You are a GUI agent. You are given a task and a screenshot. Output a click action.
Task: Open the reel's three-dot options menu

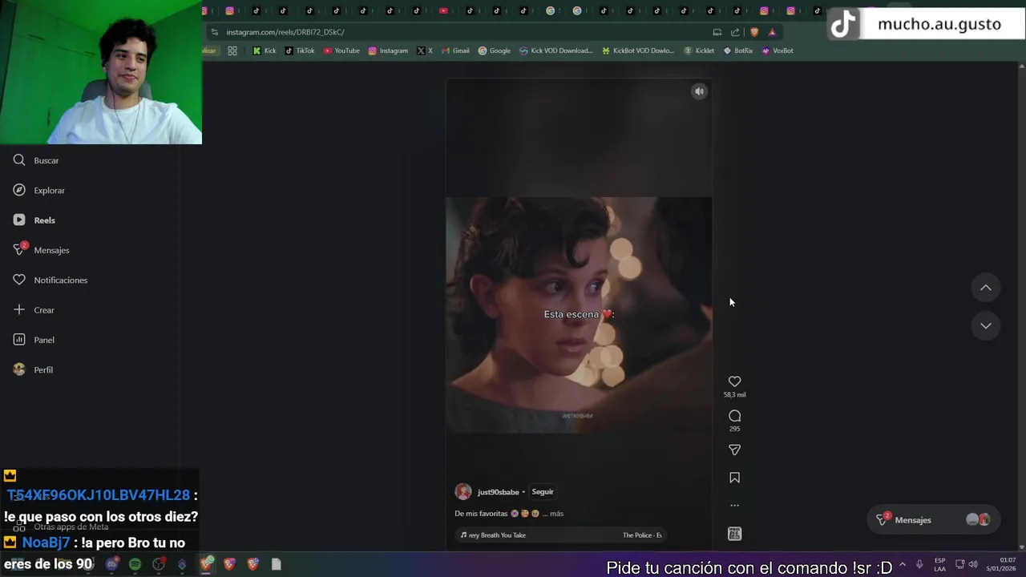point(734,506)
